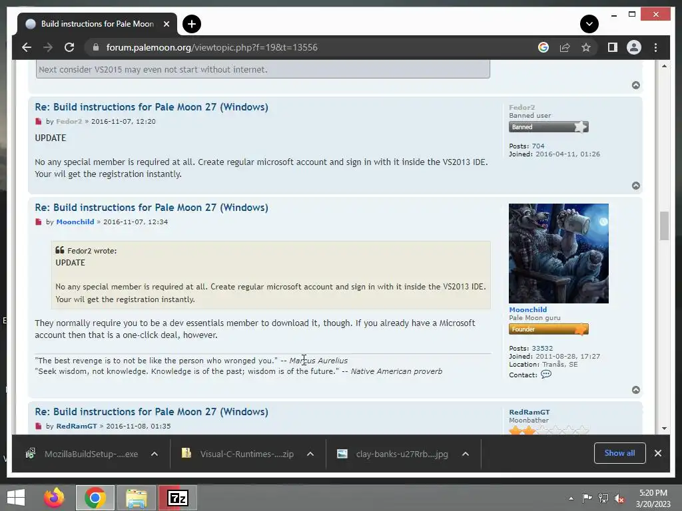Expand MozillaBuildSetup download options
This screenshot has width=682, height=511.
coord(154,454)
